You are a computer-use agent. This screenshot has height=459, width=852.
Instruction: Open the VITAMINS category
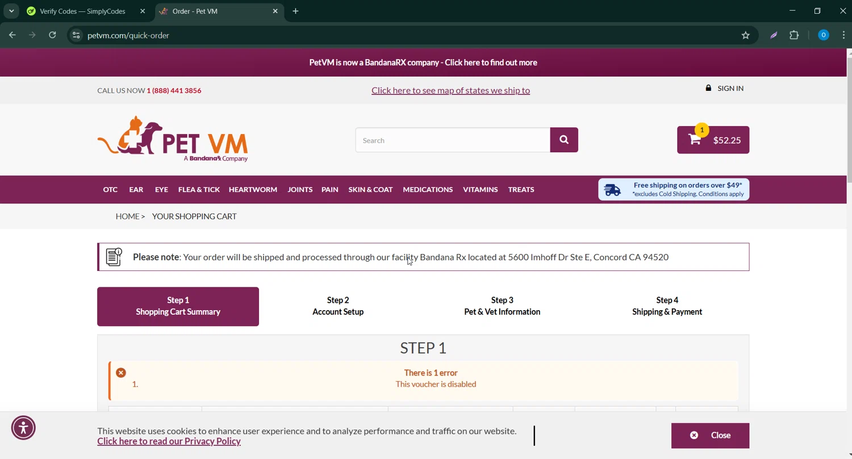click(x=480, y=189)
